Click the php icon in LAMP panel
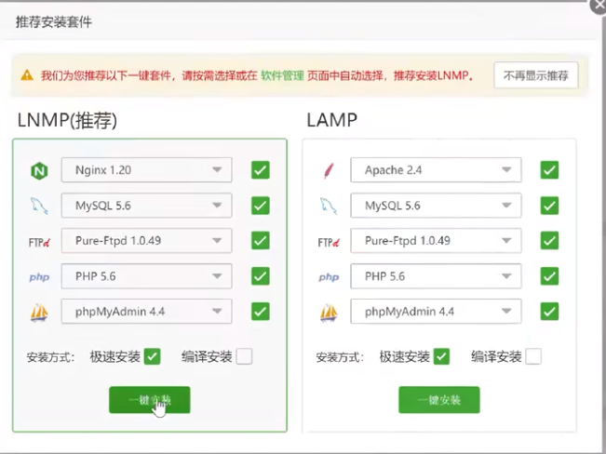This screenshot has width=606, height=454. pyautogui.click(x=329, y=277)
